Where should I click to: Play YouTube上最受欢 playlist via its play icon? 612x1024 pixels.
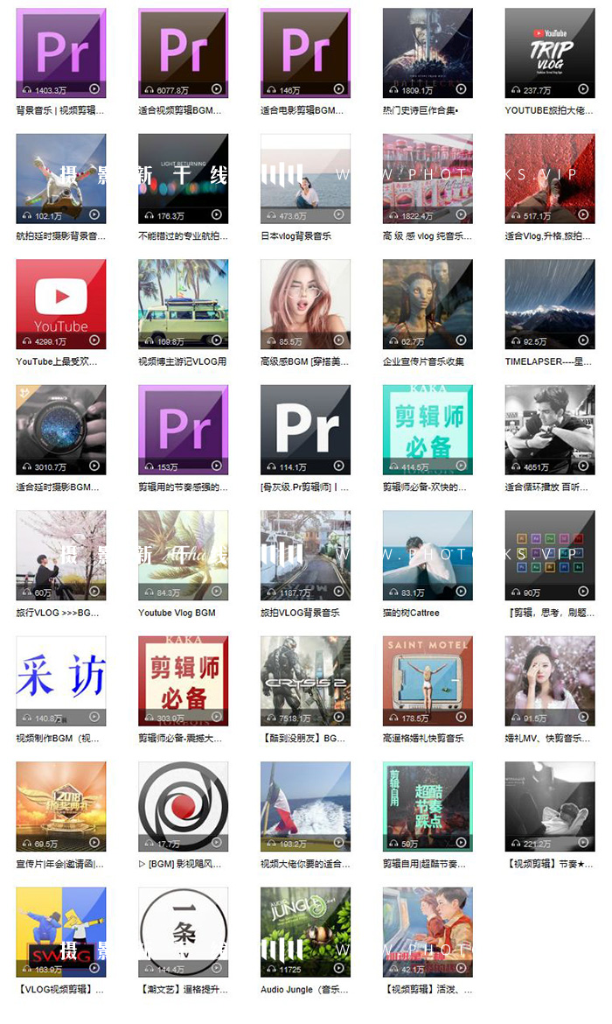(x=94, y=340)
